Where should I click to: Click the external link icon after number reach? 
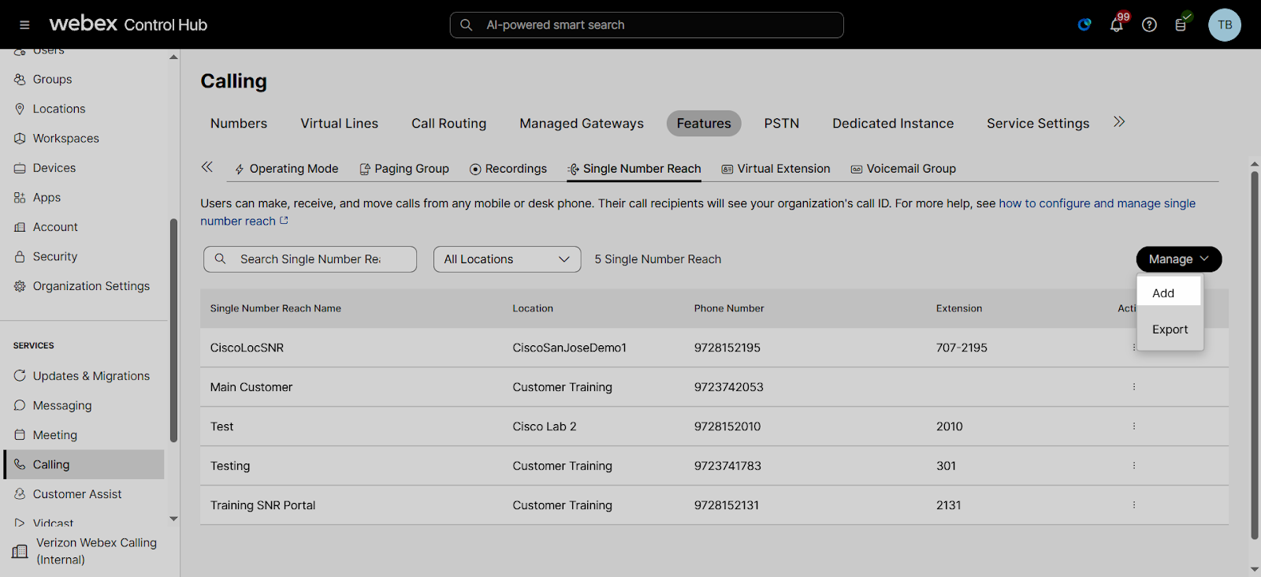[x=284, y=221]
